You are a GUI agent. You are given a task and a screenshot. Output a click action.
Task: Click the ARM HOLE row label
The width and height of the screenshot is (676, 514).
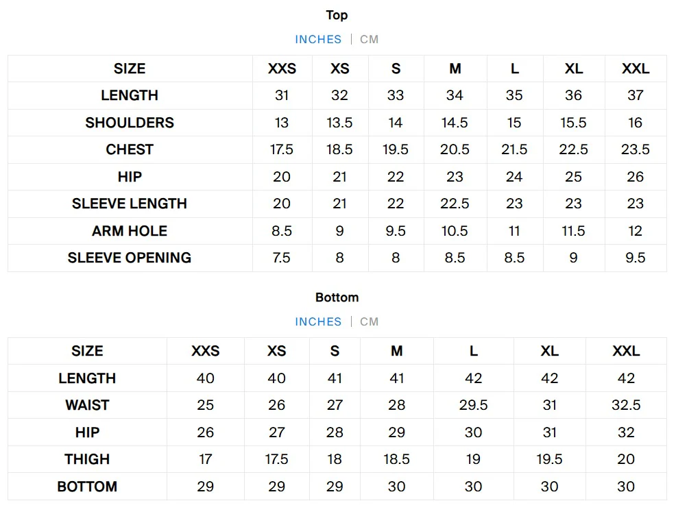130,231
